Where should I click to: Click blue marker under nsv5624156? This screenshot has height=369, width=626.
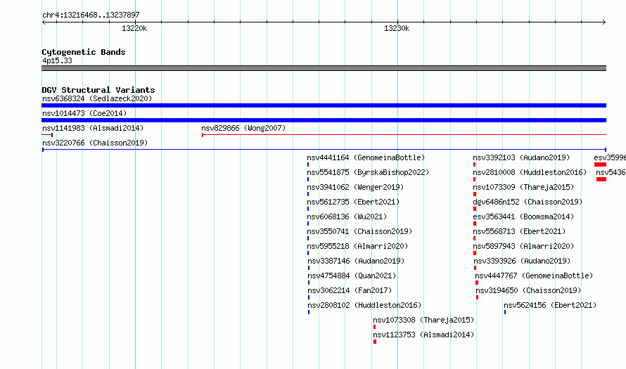point(505,312)
